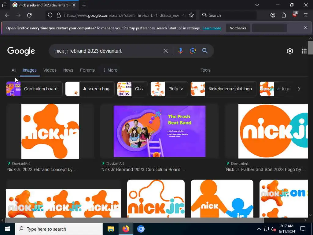The image size is (313, 235).
Task: Show hidden system tray icons
Action: point(259,229)
